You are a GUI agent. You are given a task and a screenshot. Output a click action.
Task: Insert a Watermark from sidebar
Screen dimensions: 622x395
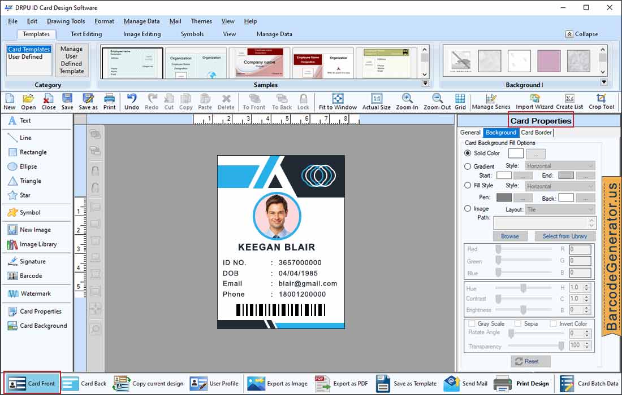click(x=30, y=293)
